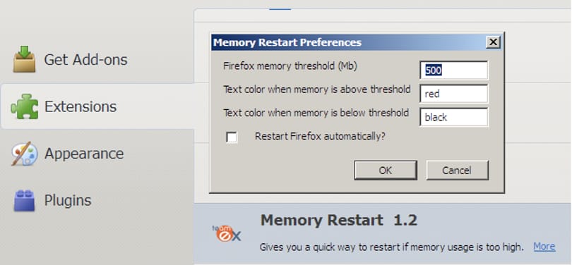572x265 pixels.
Task: Switch to the Extensions category
Action: [x=81, y=106]
